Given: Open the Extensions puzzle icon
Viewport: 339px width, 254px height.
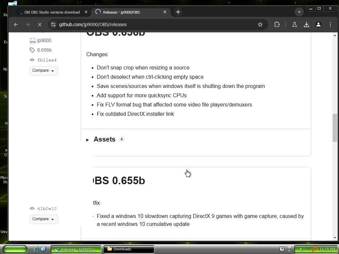Looking at the screenshot, I should coord(277,24).
